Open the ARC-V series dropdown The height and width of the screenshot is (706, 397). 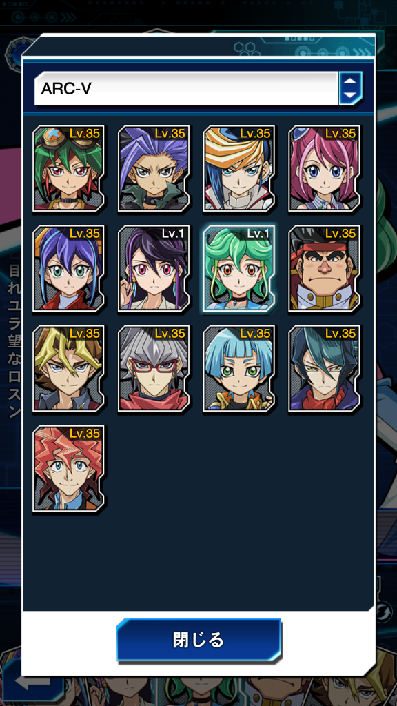pyautogui.click(x=198, y=88)
